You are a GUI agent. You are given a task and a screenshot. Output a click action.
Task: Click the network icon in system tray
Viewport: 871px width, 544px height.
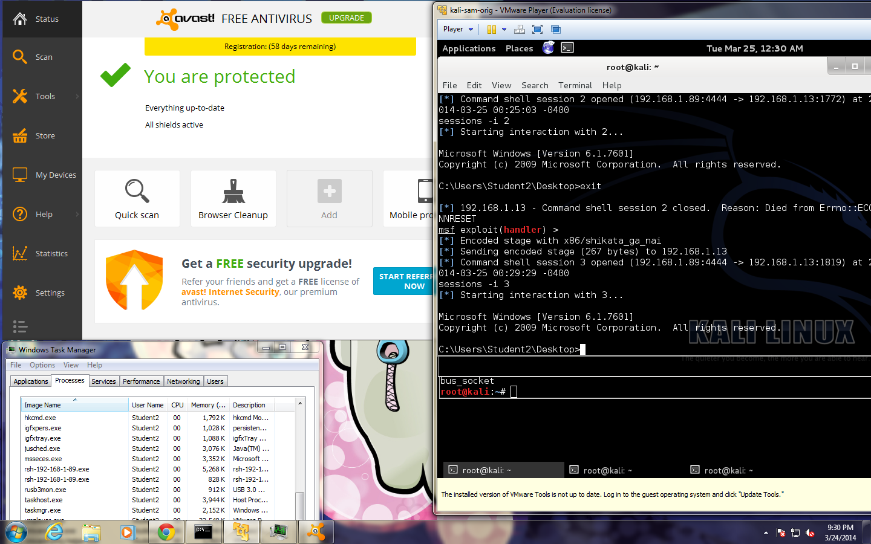795,533
